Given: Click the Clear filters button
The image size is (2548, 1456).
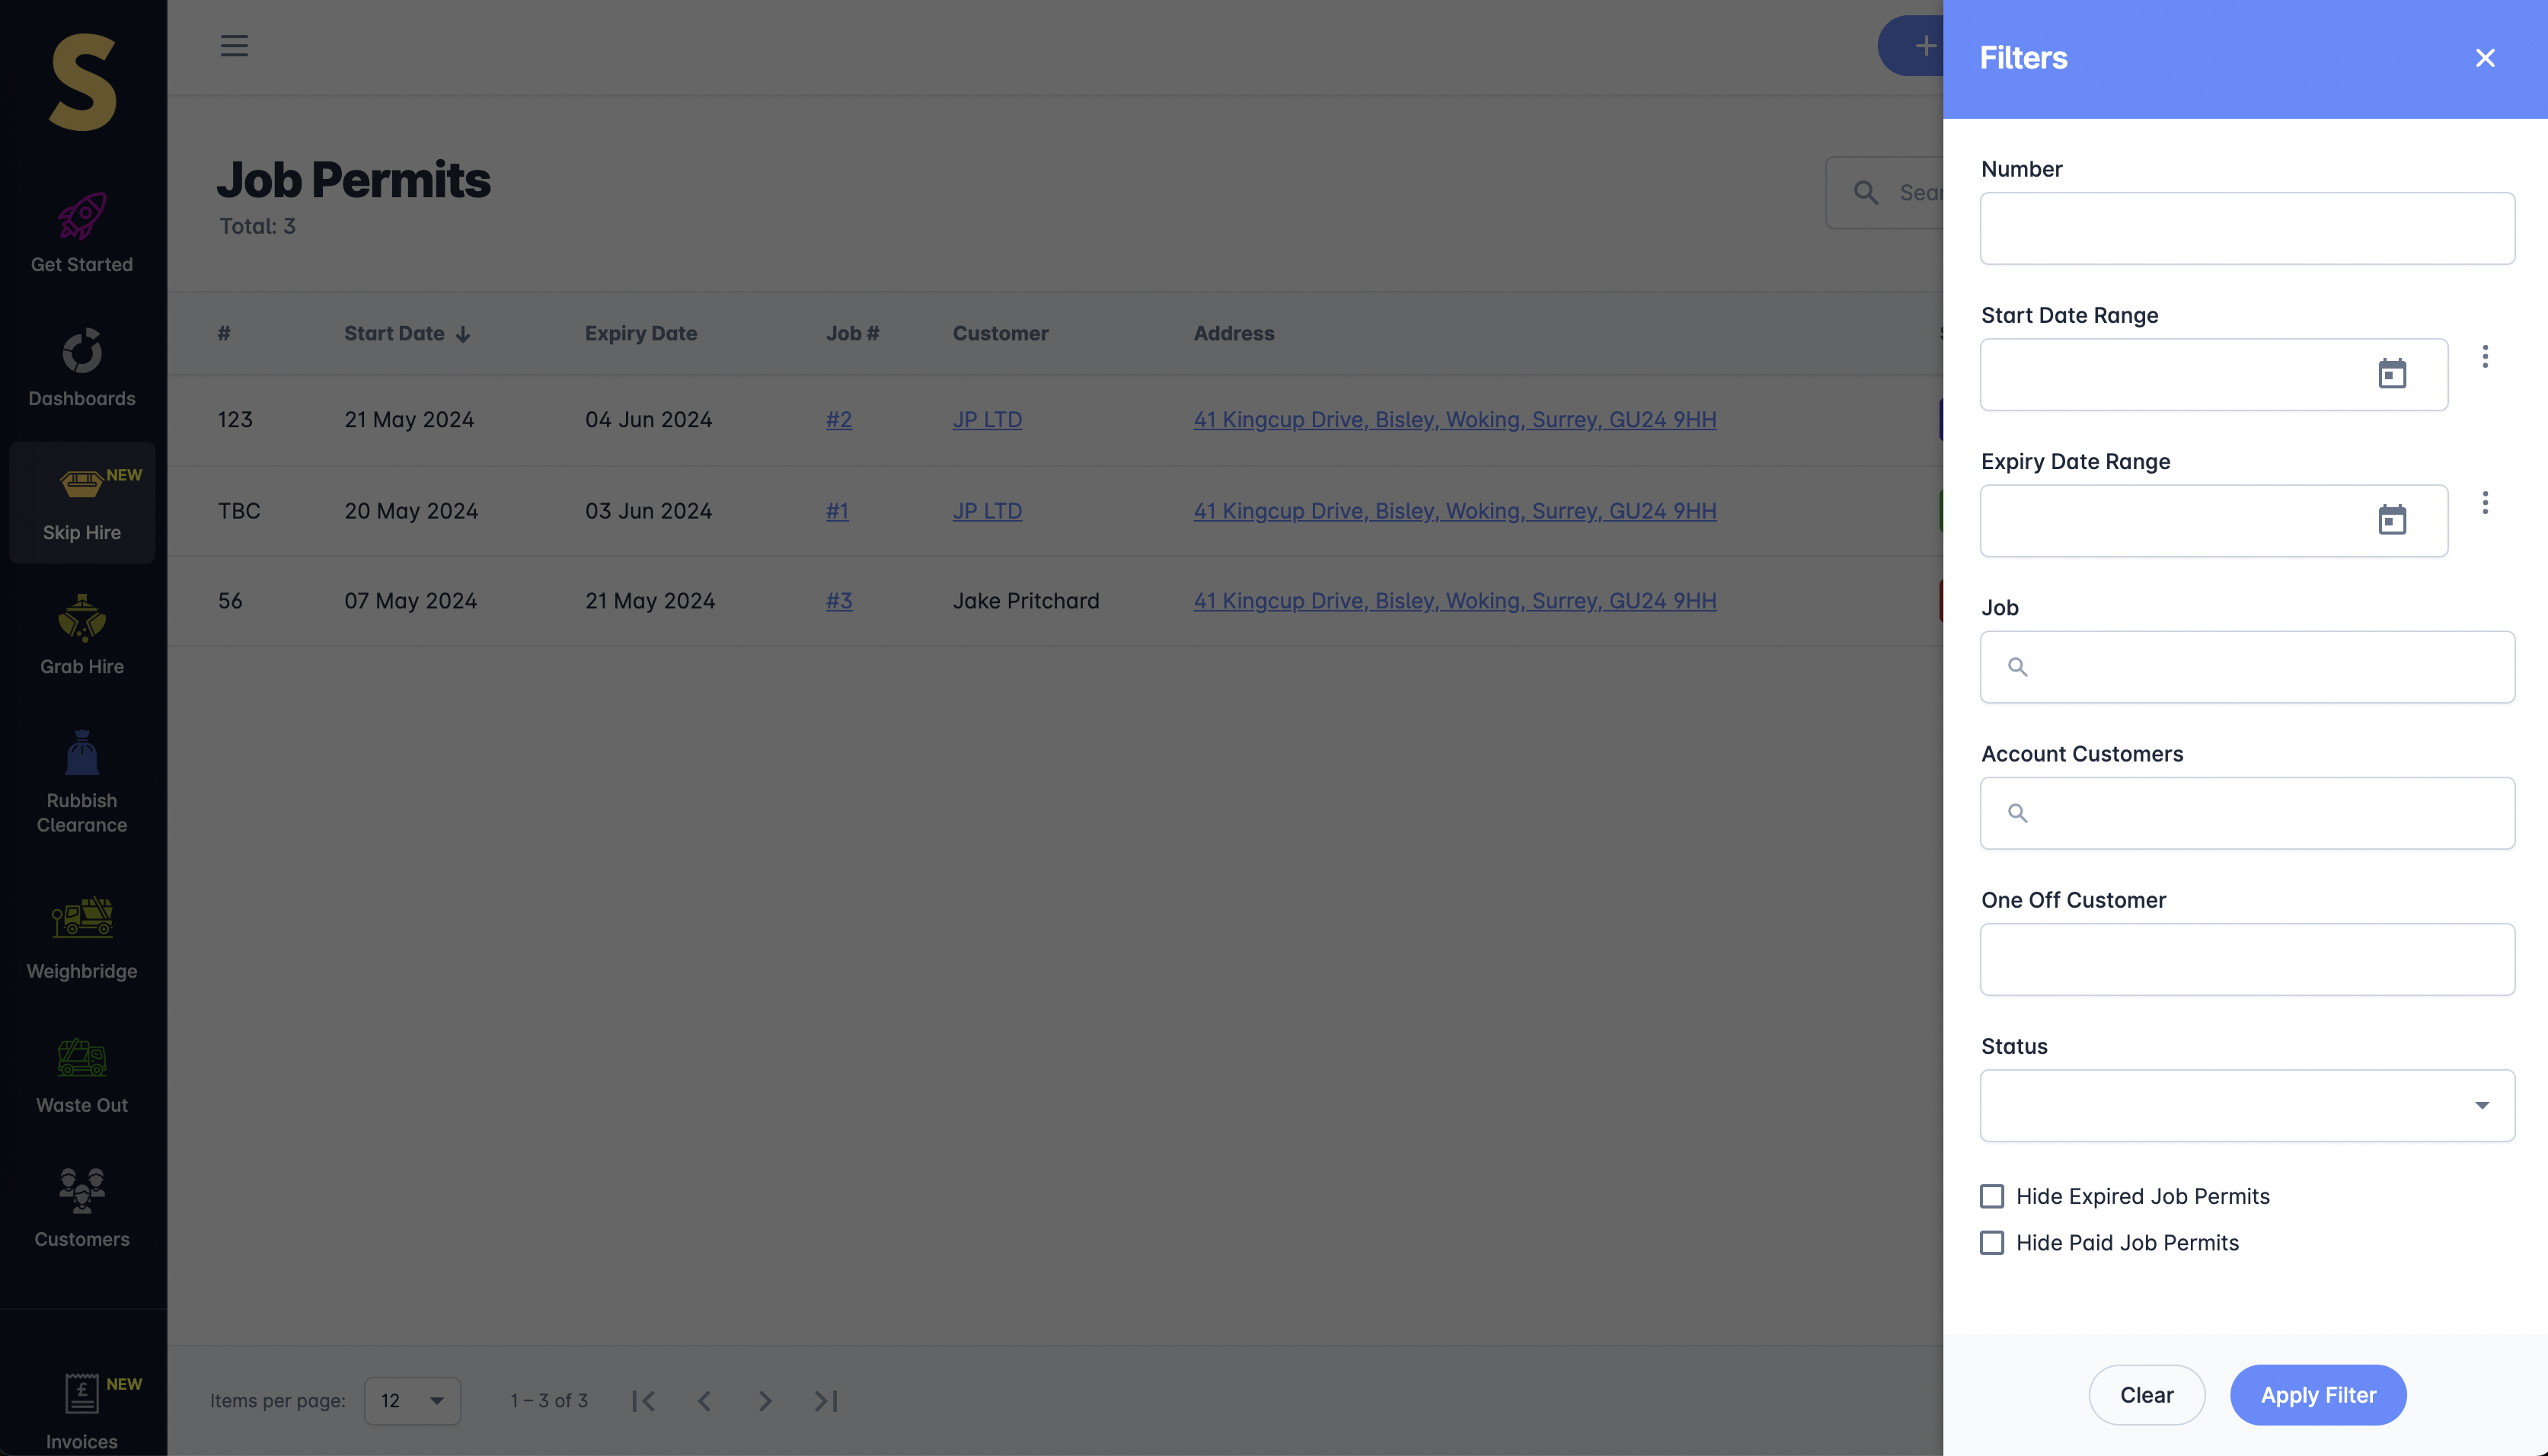Looking at the screenshot, I should tap(2146, 1394).
